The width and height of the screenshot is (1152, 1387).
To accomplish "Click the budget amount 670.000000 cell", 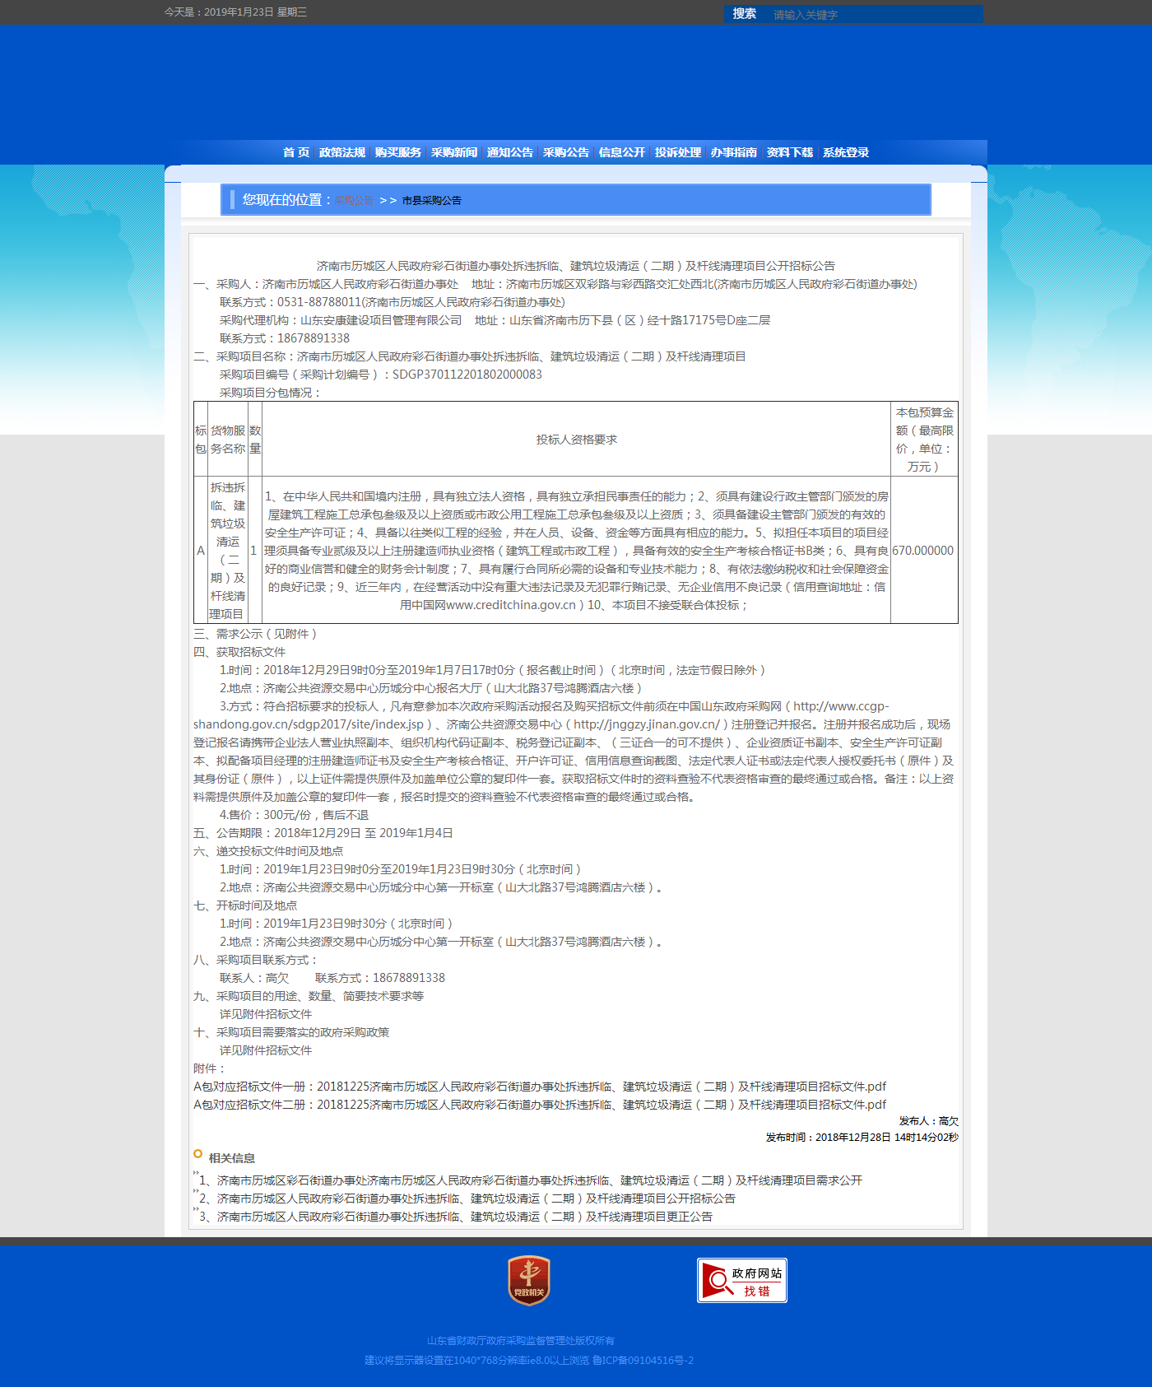I will 923,551.
